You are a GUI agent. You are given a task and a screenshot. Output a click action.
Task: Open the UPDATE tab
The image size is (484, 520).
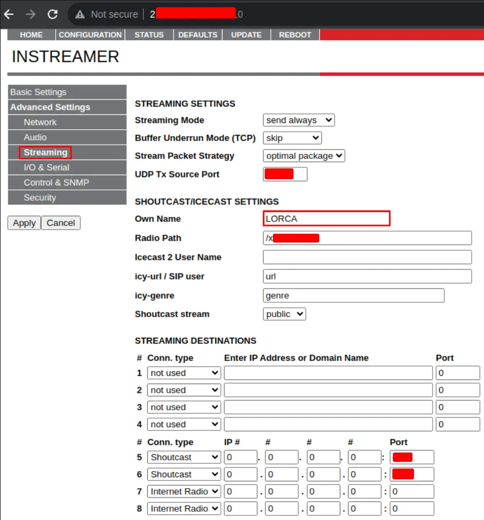pos(247,35)
